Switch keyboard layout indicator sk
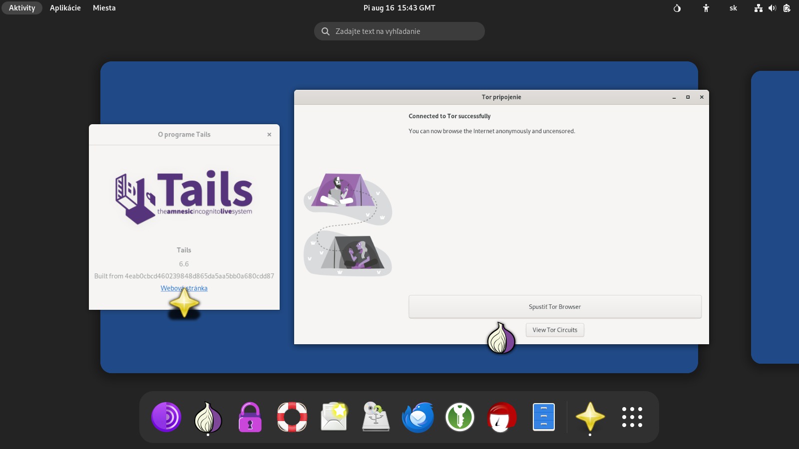This screenshot has width=799, height=449. (x=733, y=8)
